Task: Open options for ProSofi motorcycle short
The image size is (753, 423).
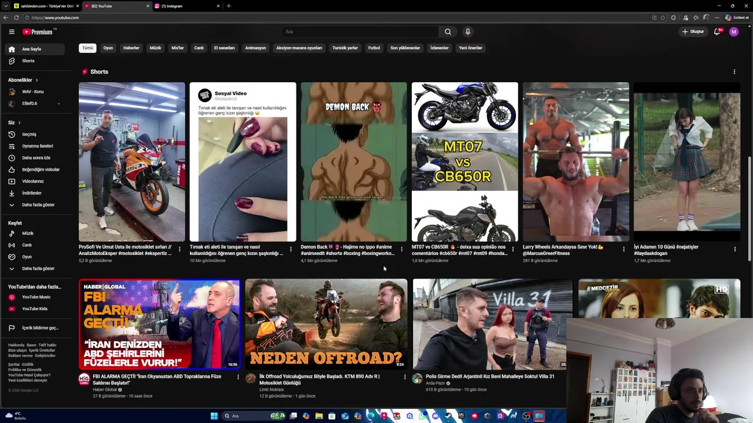Action: 179,249
